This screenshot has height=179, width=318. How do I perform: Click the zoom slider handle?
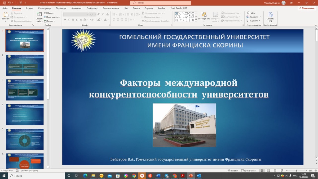click(296, 171)
